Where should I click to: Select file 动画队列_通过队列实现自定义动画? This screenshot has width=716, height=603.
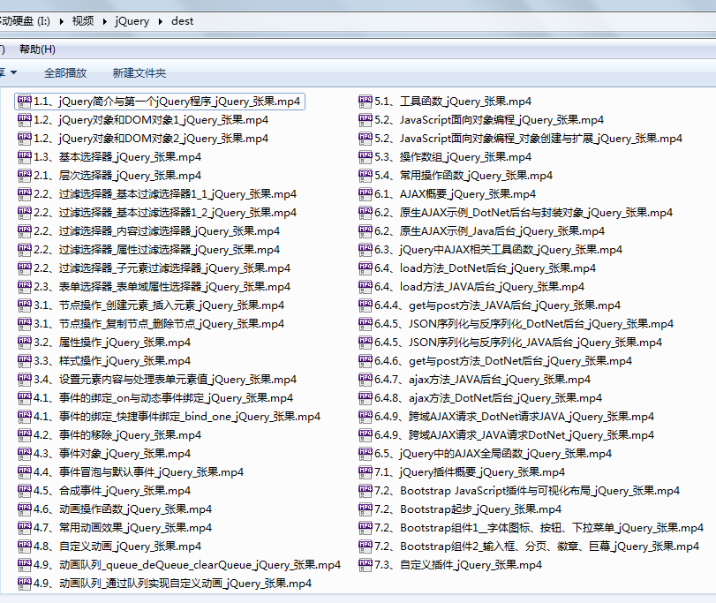165,584
